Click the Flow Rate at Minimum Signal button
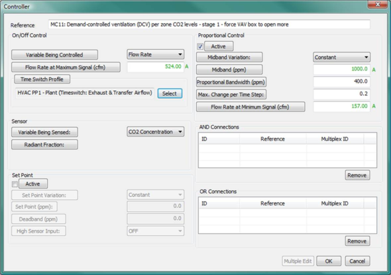This screenshot has height=275, width=391. tap(251, 107)
